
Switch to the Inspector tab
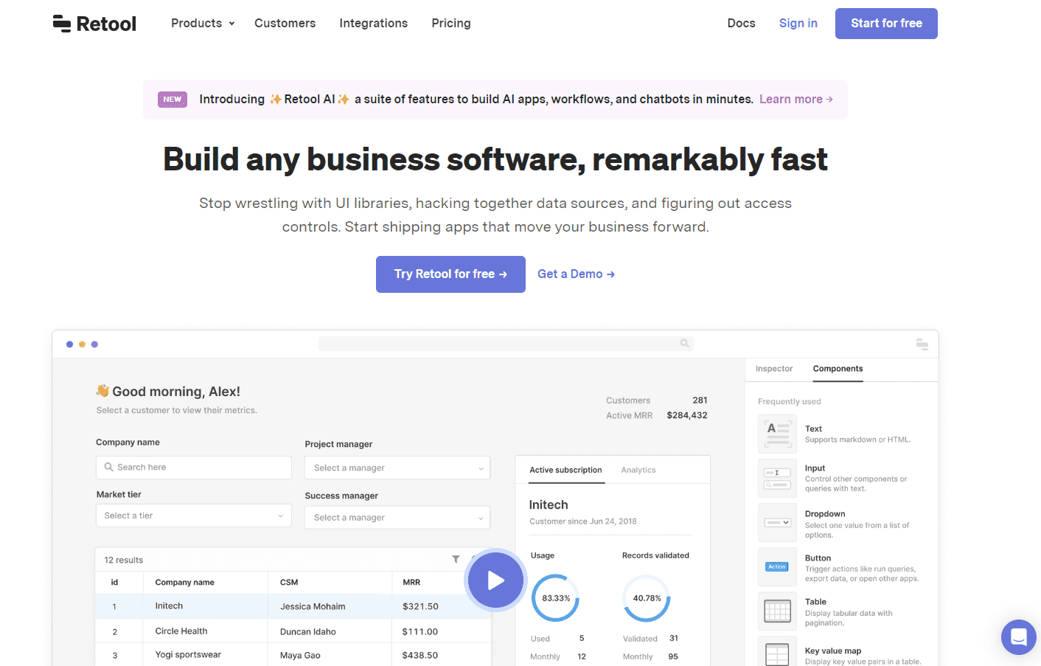click(774, 369)
